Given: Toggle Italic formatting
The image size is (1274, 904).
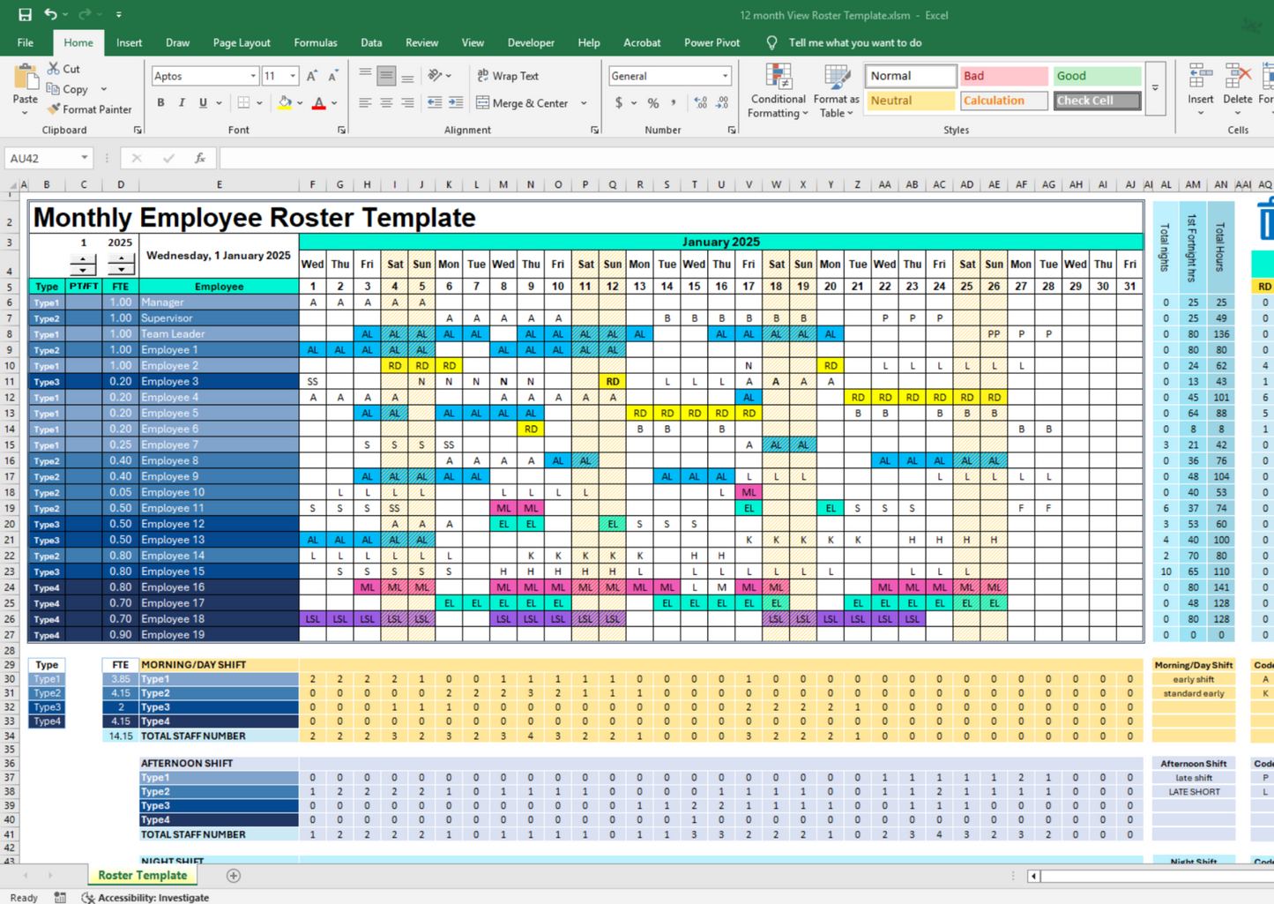Looking at the screenshot, I should pyautogui.click(x=182, y=103).
